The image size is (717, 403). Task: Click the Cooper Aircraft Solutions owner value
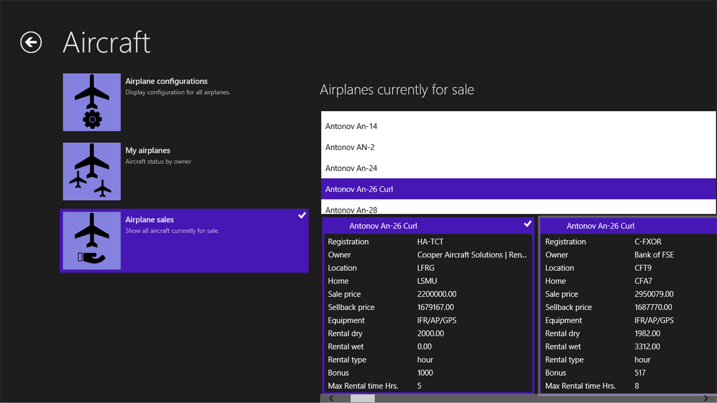(x=472, y=255)
